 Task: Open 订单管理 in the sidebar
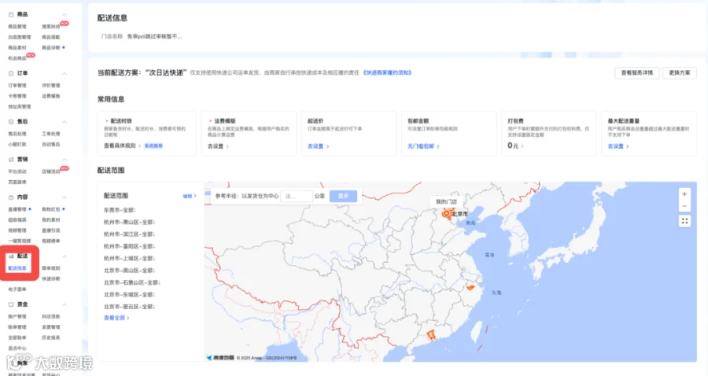click(17, 85)
